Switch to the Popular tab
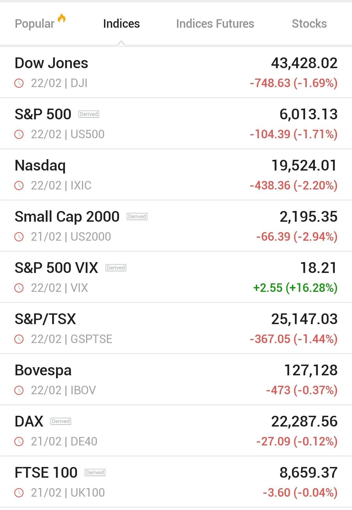 pos(35,24)
